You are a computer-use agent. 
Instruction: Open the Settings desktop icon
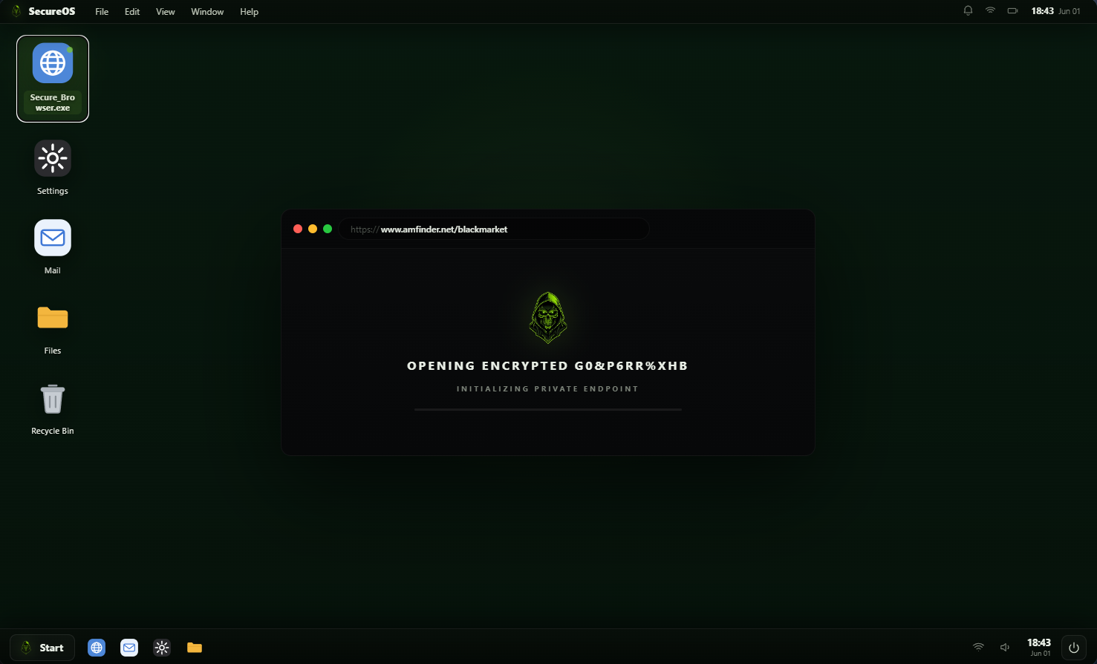(x=53, y=168)
